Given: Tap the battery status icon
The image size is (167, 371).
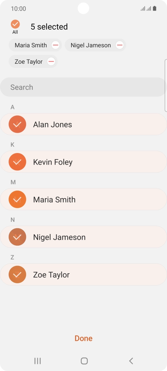Looking at the screenshot, I should (154, 9).
